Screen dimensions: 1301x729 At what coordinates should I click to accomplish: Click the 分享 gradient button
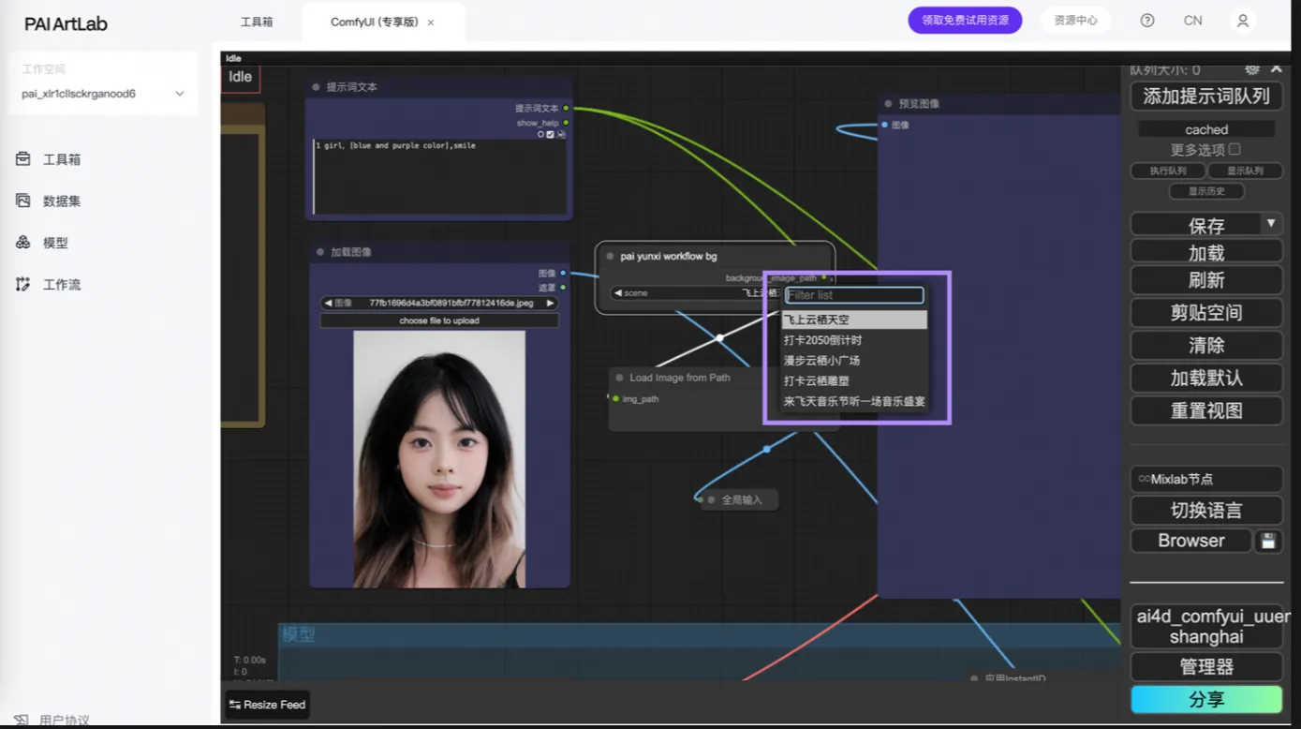pos(1206,700)
